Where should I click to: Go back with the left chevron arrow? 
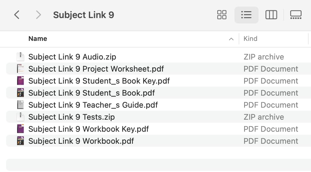(17, 15)
